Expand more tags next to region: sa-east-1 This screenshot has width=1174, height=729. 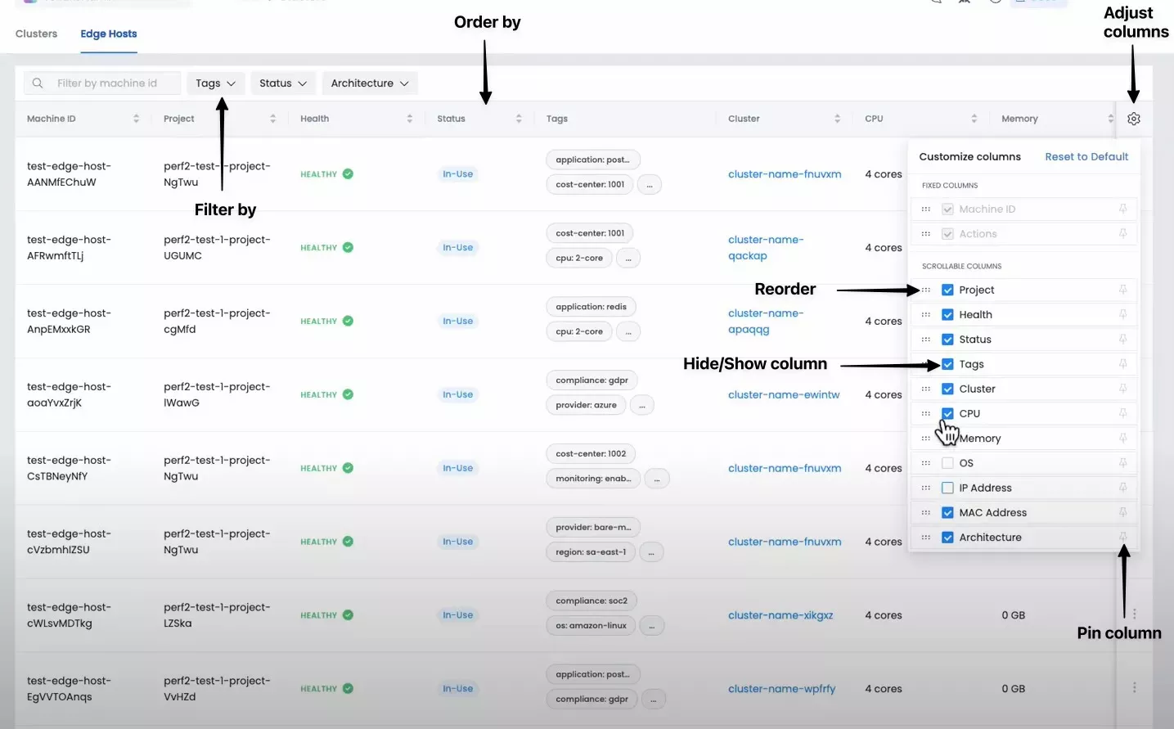point(651,552)
